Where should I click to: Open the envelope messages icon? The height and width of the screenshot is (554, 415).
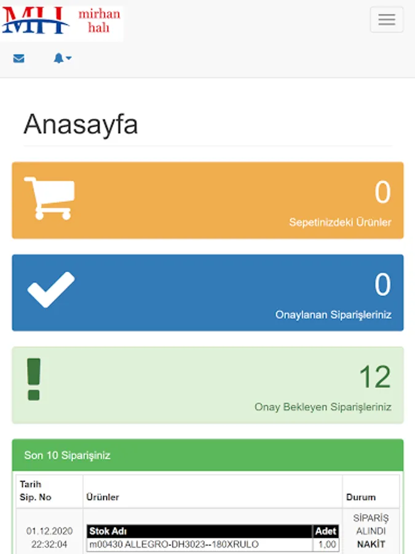pos(19,58)
